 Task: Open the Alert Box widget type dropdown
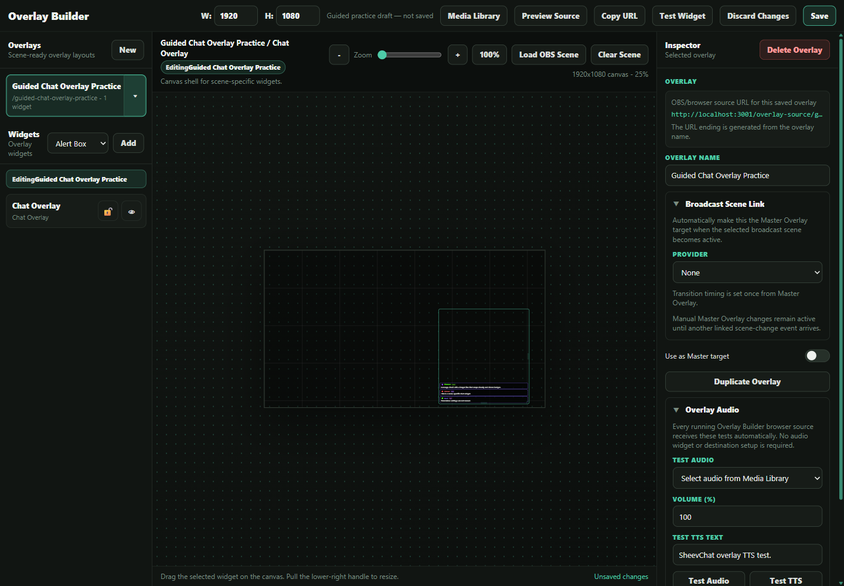point(78,143)
